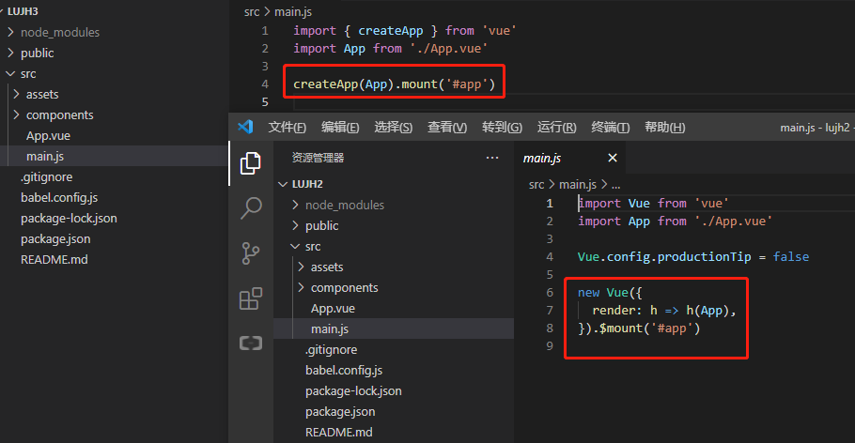Click 'import { createApp }' line in LUJH3
This screenshot has height=443, width=855.
click(x=405, y=31)
